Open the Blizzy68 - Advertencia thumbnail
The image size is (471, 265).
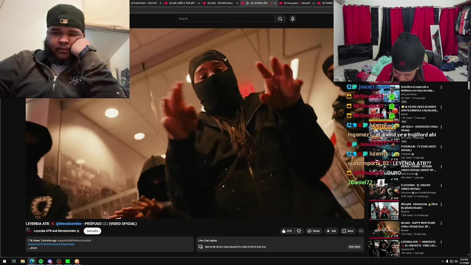coord(384,211)
